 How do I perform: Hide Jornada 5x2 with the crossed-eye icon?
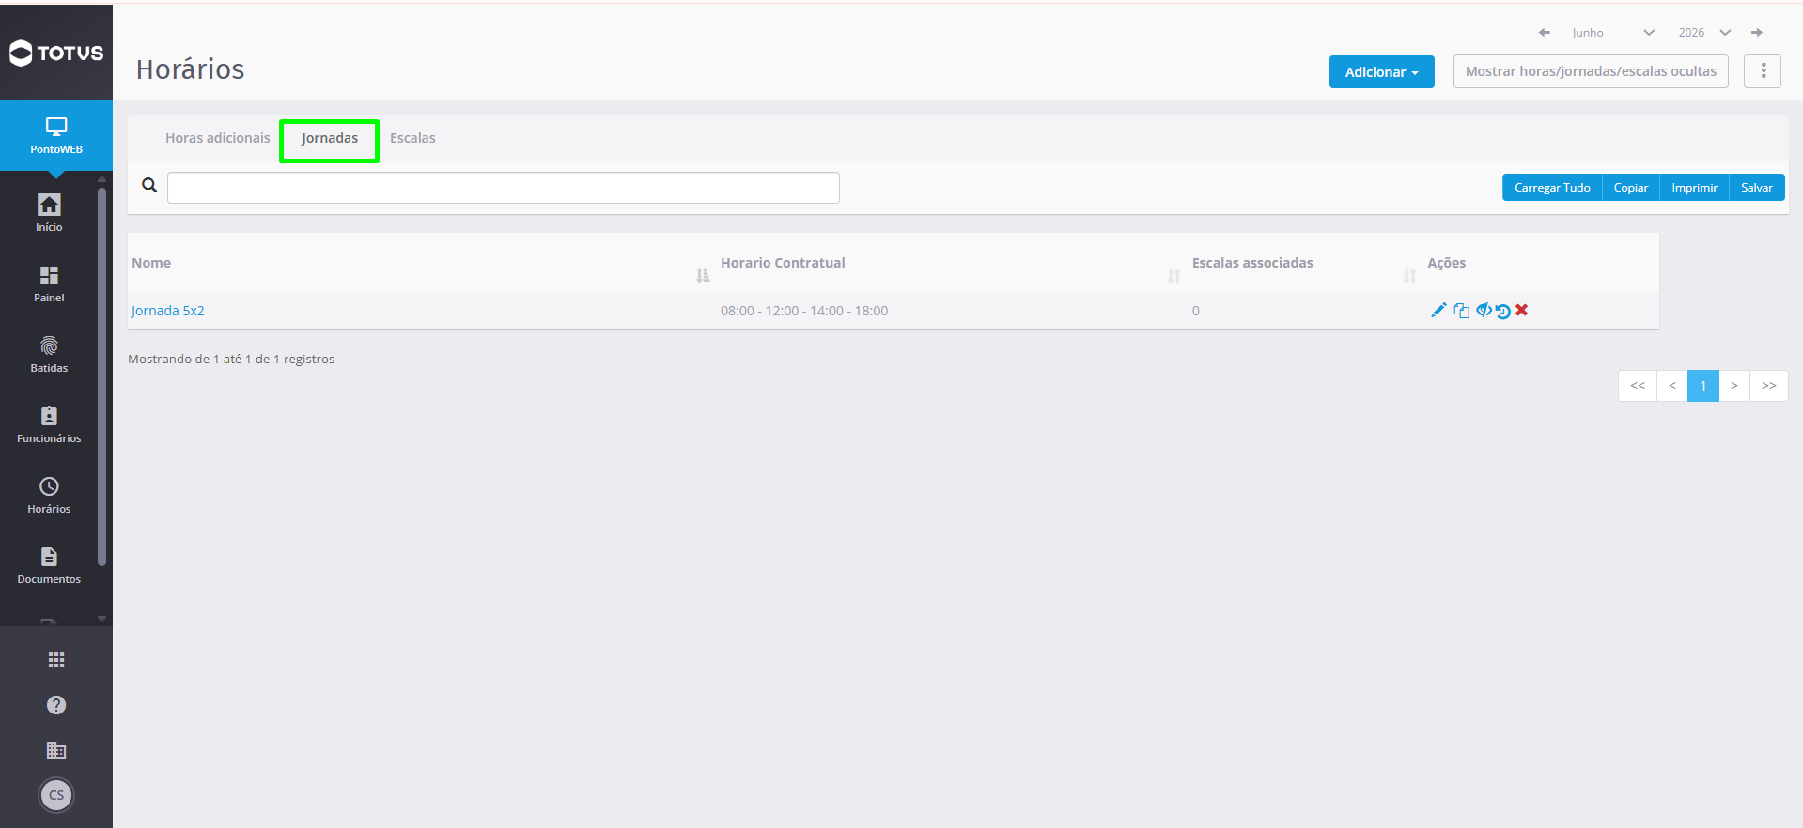(1484, 311)
